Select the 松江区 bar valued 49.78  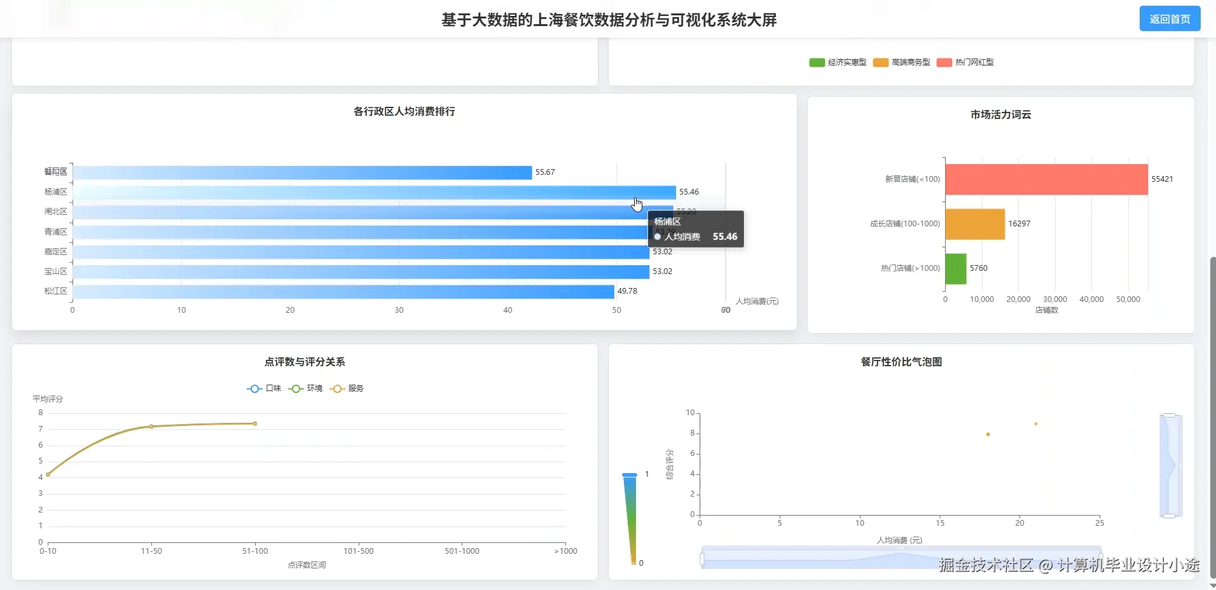click(x=343, y=291)
